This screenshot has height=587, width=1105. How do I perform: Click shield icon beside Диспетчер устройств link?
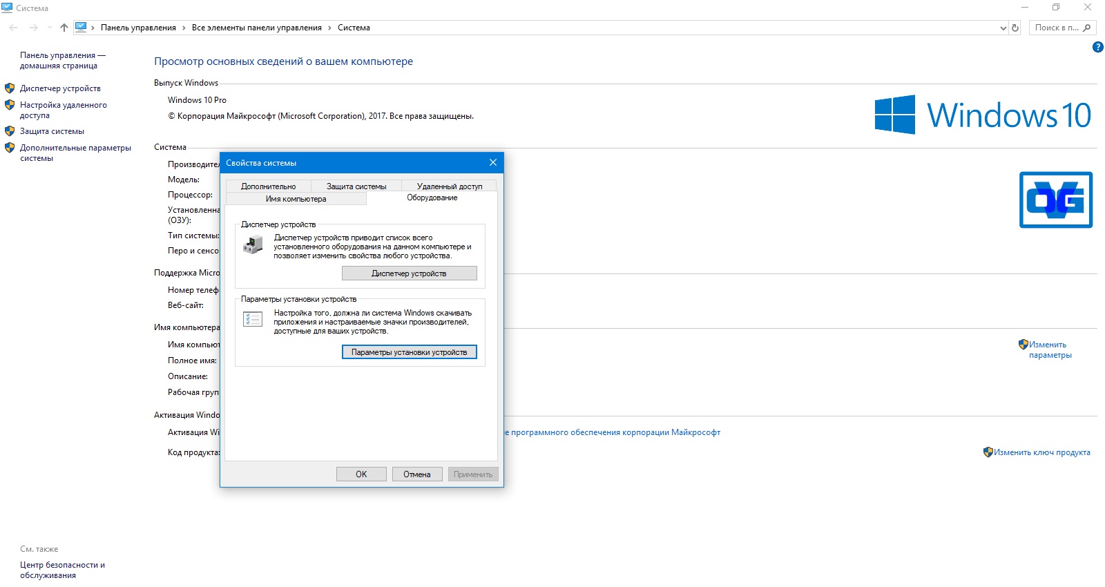coord(10,88)
